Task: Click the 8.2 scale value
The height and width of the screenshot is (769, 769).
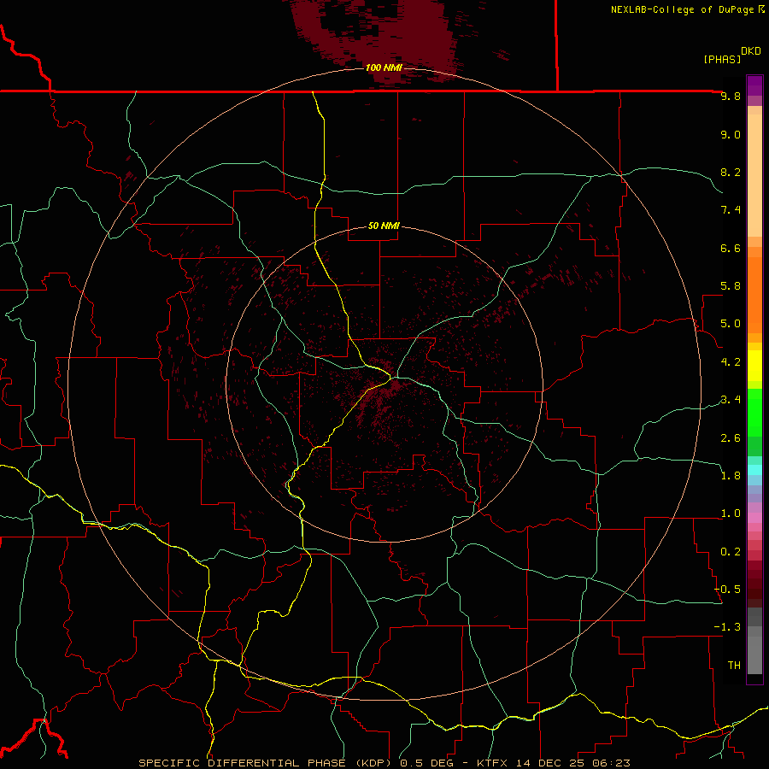Action: (x=731, y=172)
